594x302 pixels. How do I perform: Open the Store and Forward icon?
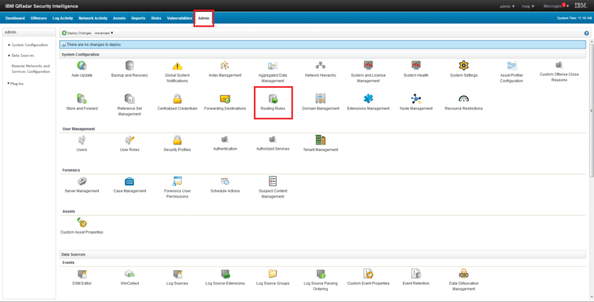tap(81, 99)
